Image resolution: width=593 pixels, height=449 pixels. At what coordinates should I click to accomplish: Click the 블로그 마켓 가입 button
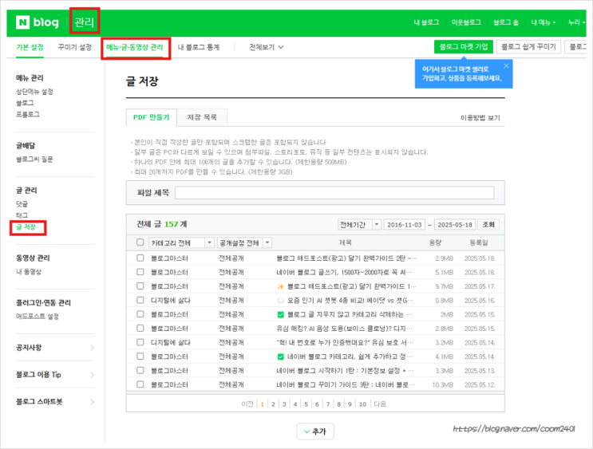tap(463, 47)
